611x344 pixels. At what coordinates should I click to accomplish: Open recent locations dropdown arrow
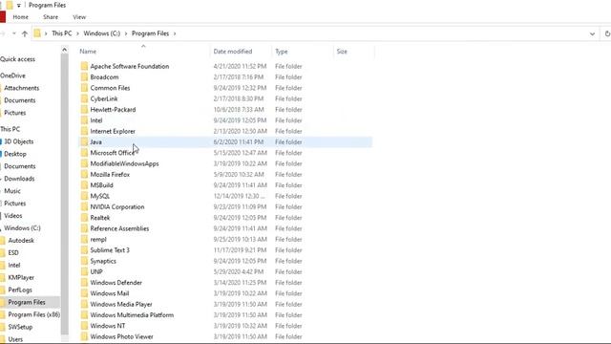pyautogui.click(x=14, y=33)
